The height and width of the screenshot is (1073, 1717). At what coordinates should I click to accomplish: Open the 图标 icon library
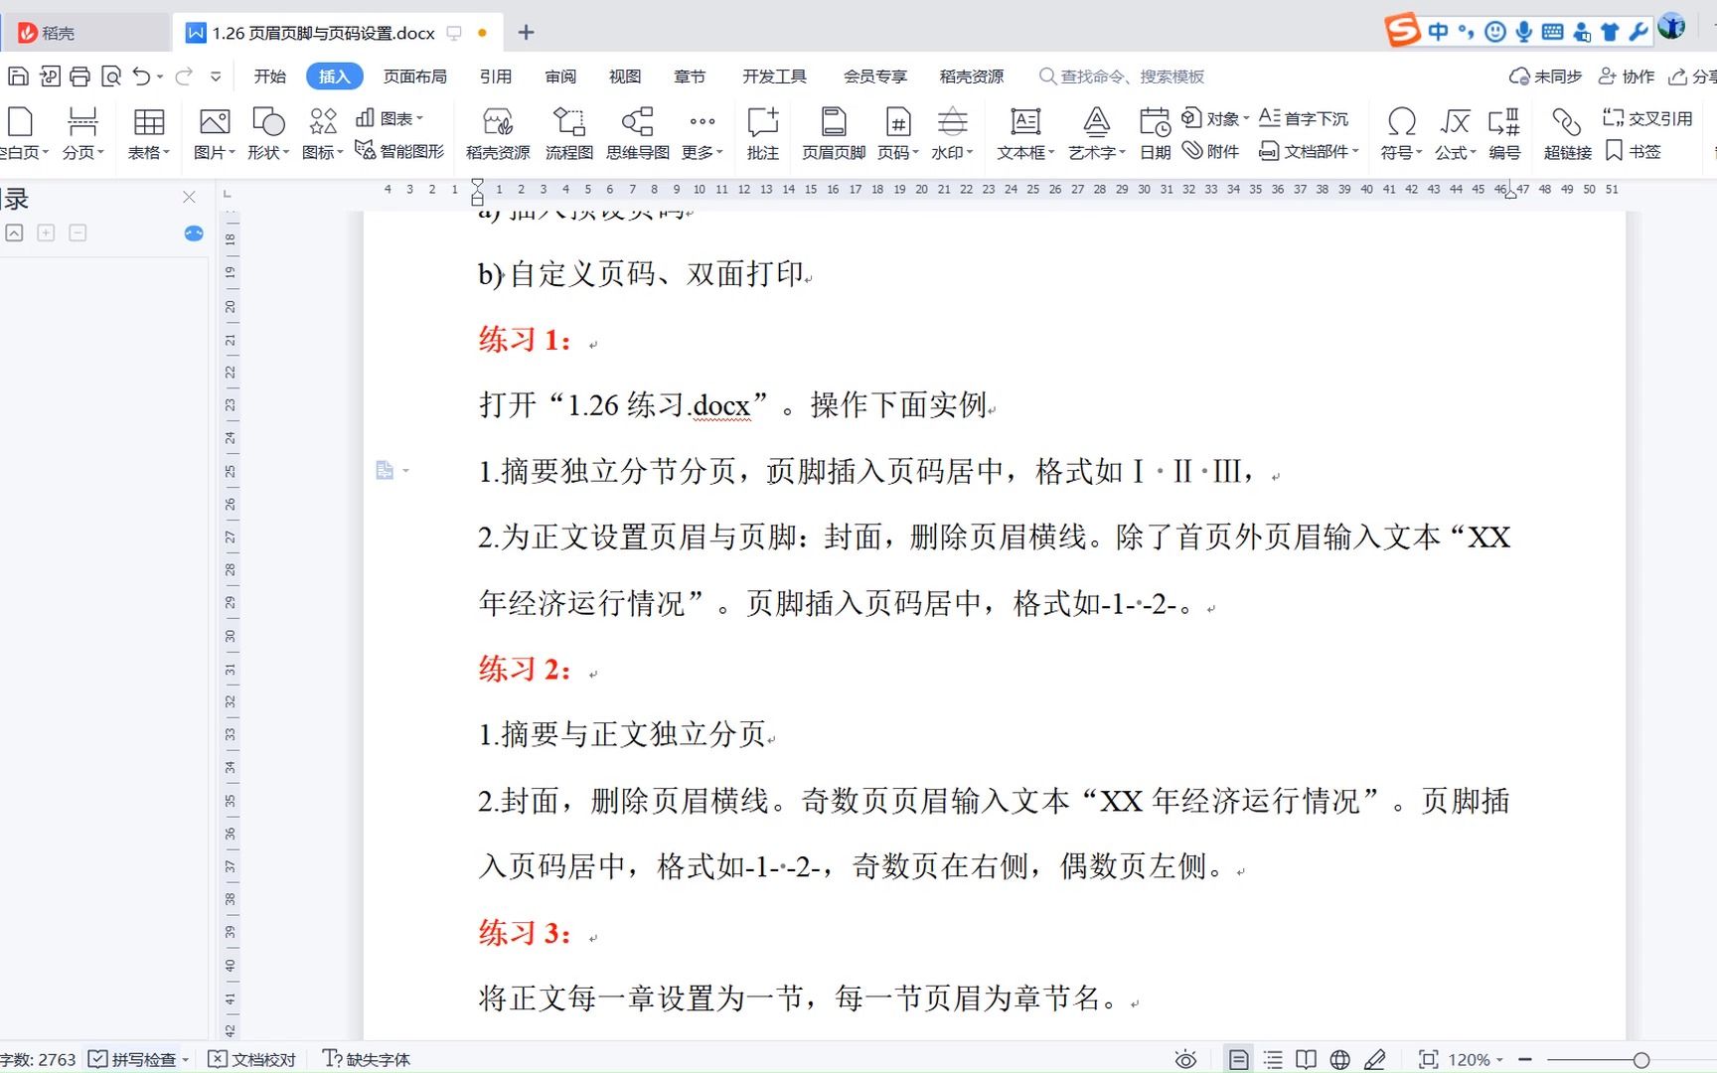coord(323,133)
